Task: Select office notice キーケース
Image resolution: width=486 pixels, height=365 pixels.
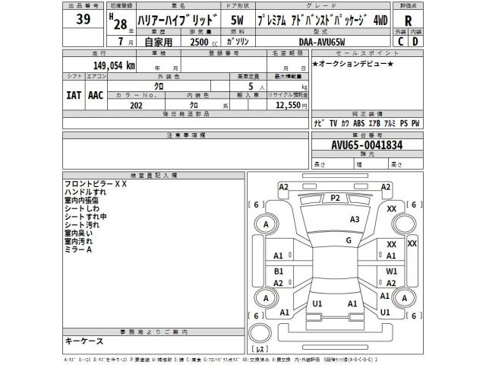Action: 84,341
